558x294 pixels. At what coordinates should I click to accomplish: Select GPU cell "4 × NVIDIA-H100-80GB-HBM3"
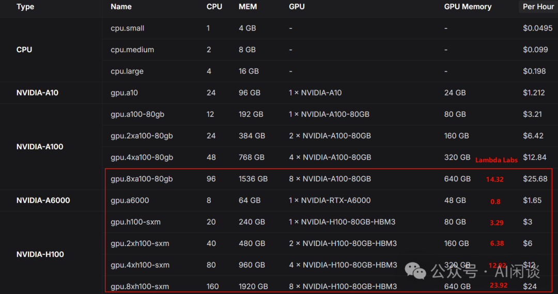click(343, 265)
